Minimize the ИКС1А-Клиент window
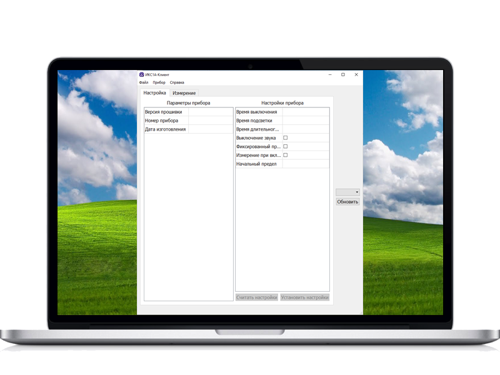Image resolution: width=500 pixels, height=375 pixels. (x=330, y=74)
